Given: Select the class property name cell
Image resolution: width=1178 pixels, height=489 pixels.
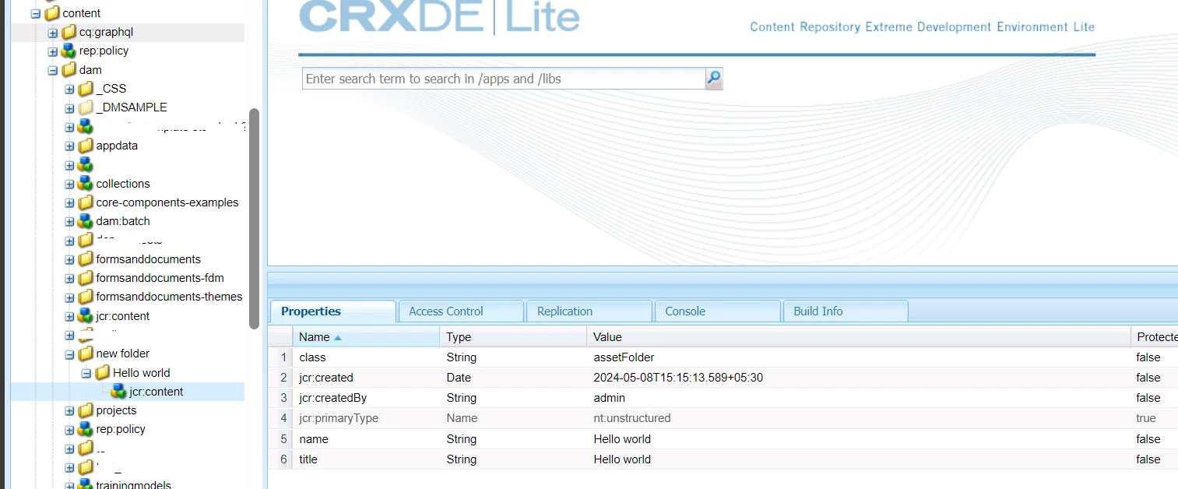Looking at the screenshot, I should pos(366,357).
